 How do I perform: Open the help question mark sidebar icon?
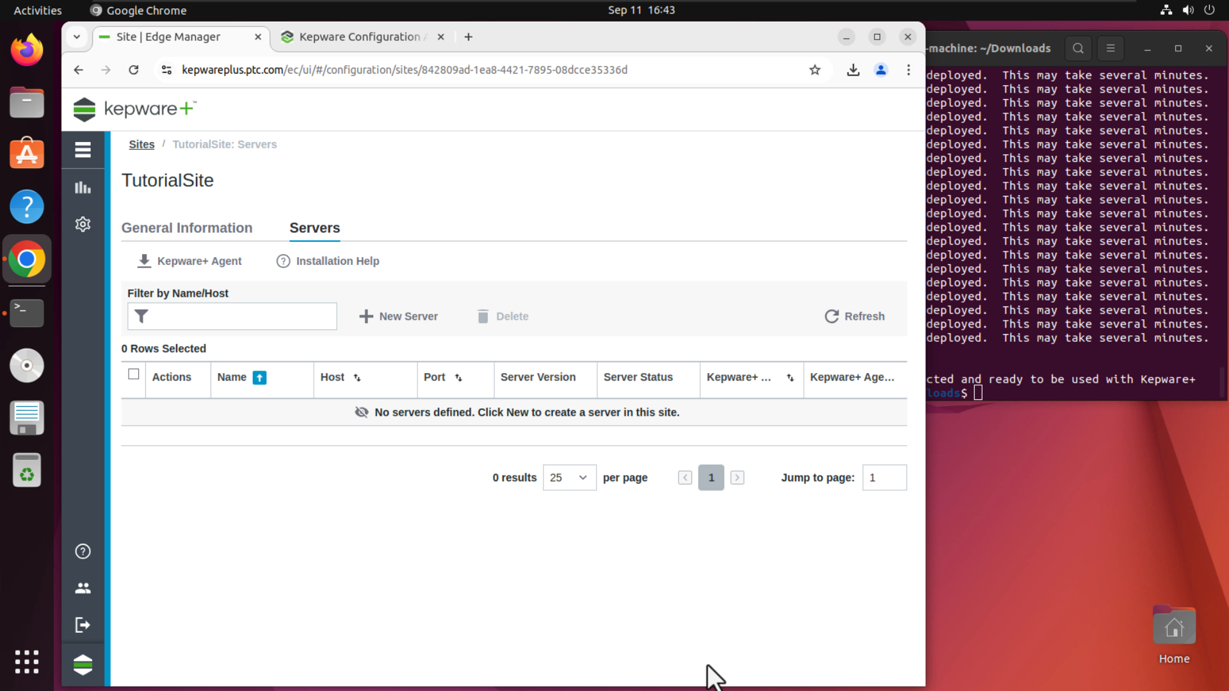pyautogui.click(x=83, y=552)
